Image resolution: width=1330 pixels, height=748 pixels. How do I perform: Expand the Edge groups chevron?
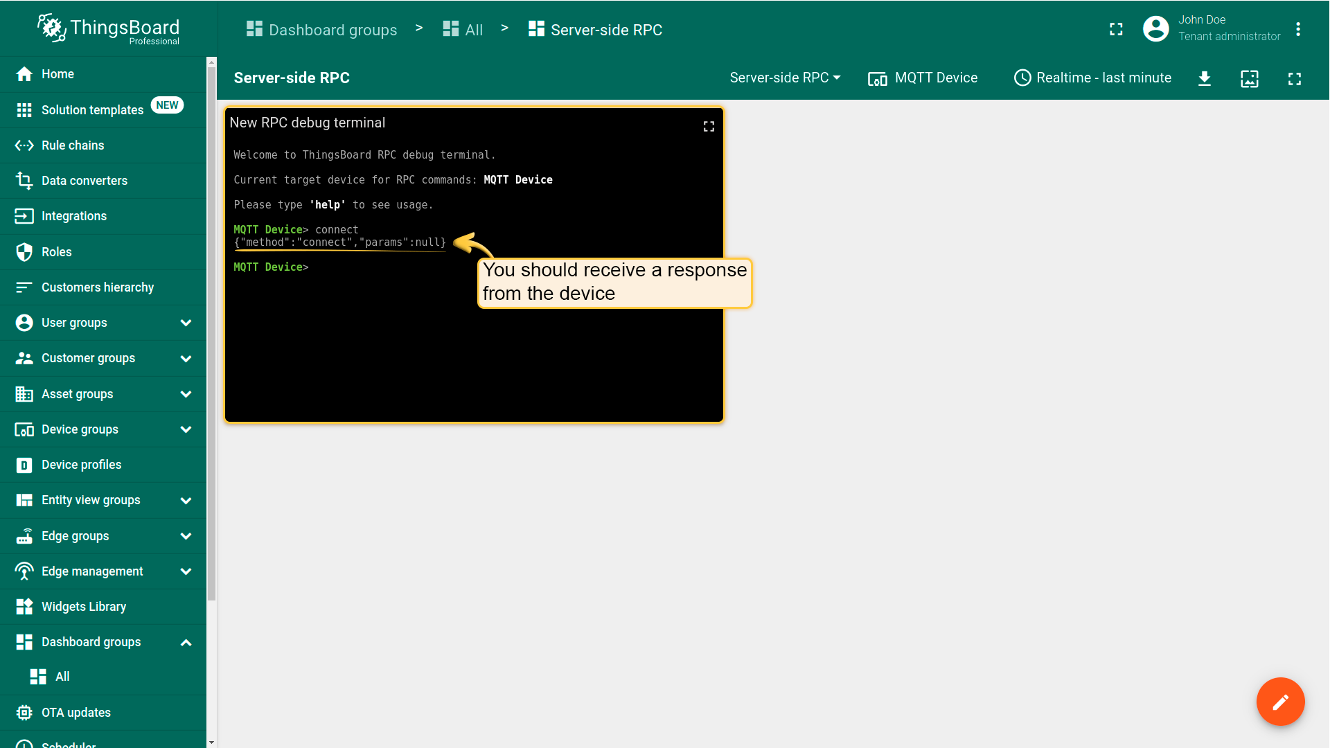186,536
